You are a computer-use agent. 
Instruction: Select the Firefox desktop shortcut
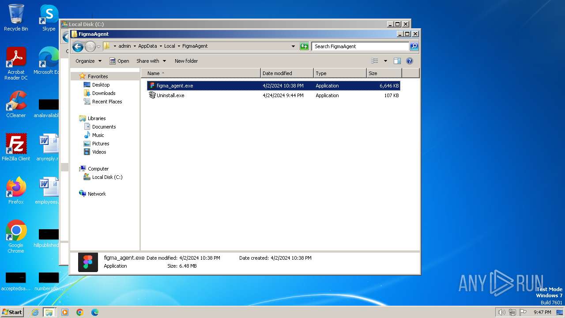pyautogui.click(x=16, y=191)
